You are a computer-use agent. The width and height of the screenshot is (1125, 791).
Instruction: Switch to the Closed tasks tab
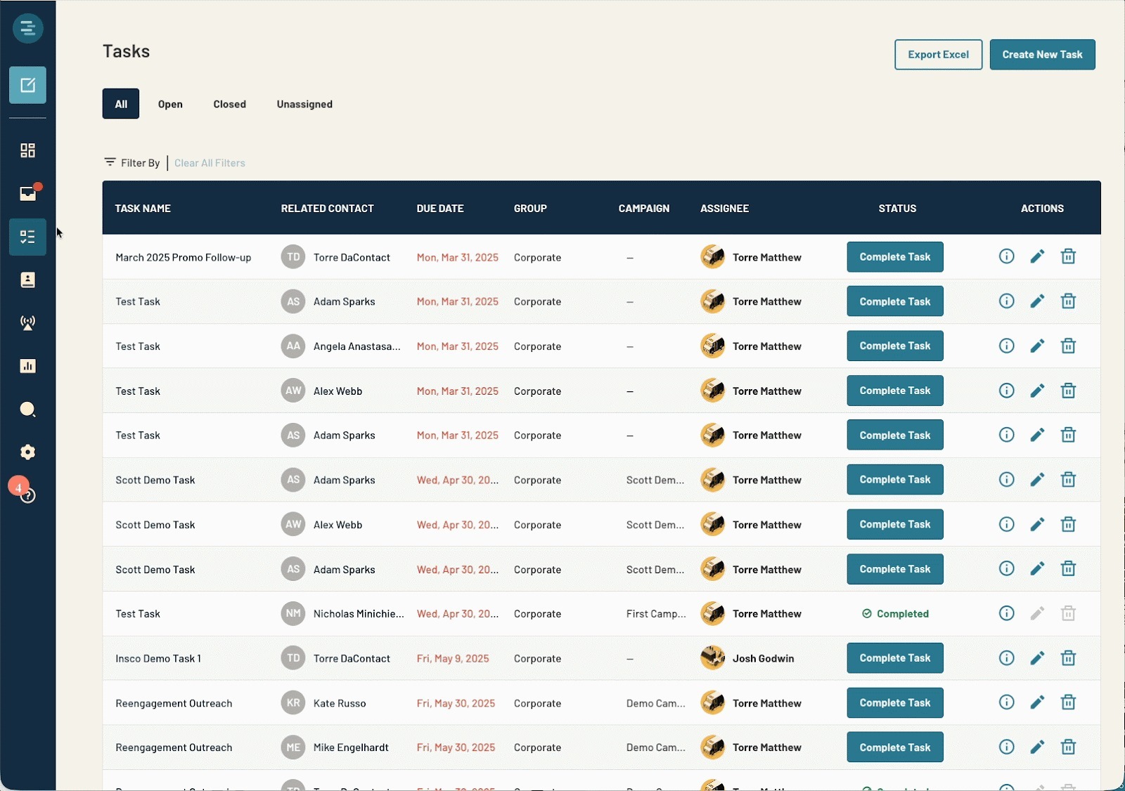pos(229,104)
